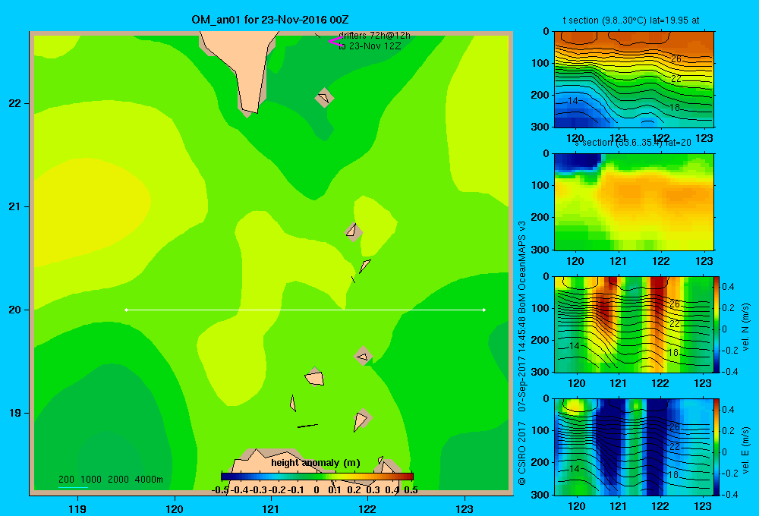759x516 pixels.
Task: Click the white lat-20 section line on map
Action: (305, 310)
